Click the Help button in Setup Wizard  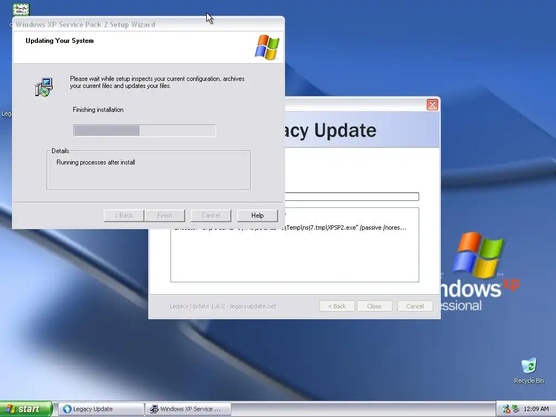(257, 215)
